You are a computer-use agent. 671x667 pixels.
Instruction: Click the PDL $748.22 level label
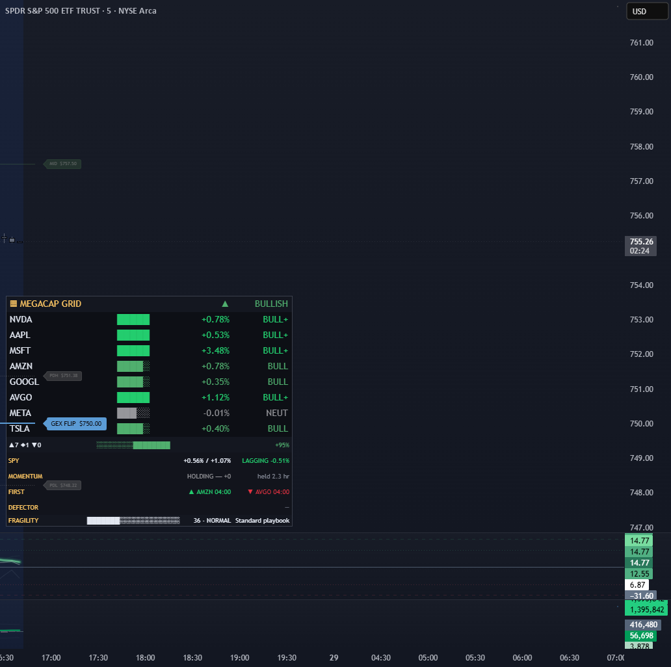62,485
